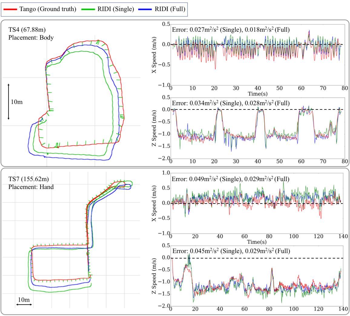Click the "Time(s)" axis label in TS7 panel

pos(257,242)
